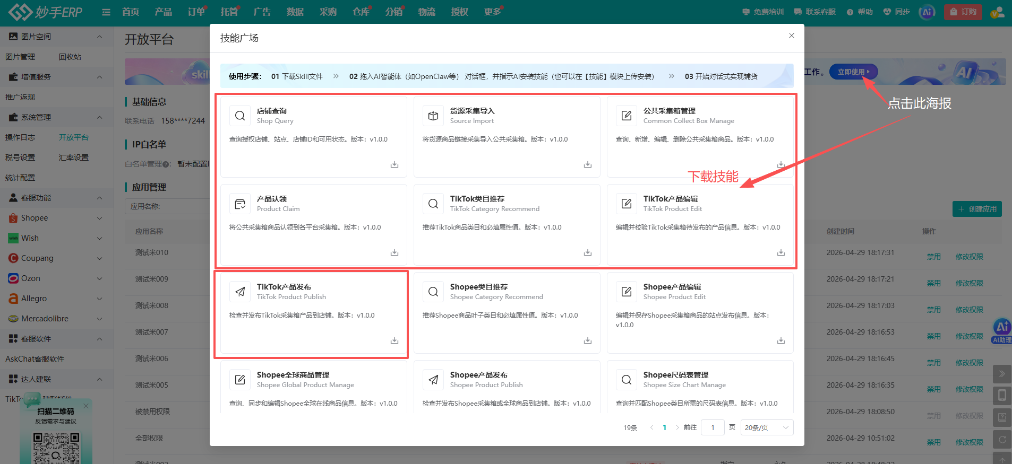The image size is (1012, 464).
Task: Open the 操作日志 sidebar item
Action: (20, 137)
